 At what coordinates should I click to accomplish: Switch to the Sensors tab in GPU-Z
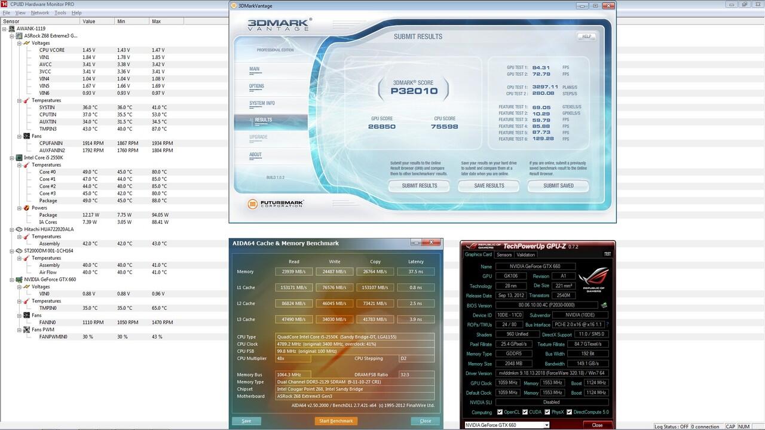(504, 255)
